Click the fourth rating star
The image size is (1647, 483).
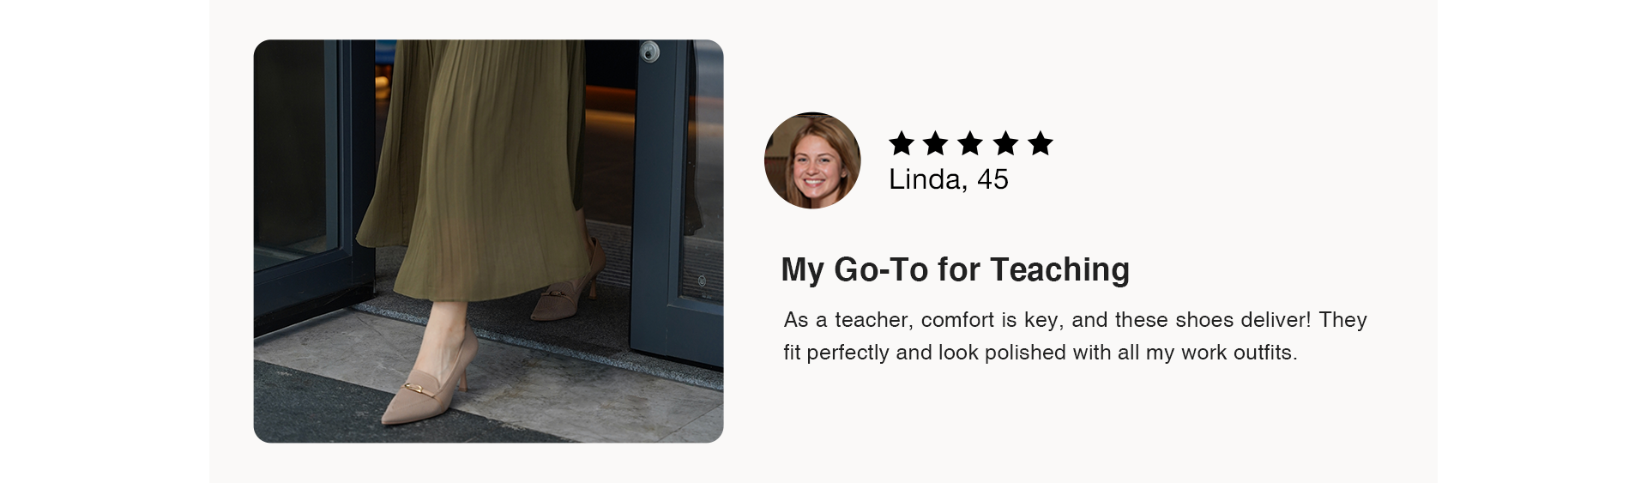1005,143
